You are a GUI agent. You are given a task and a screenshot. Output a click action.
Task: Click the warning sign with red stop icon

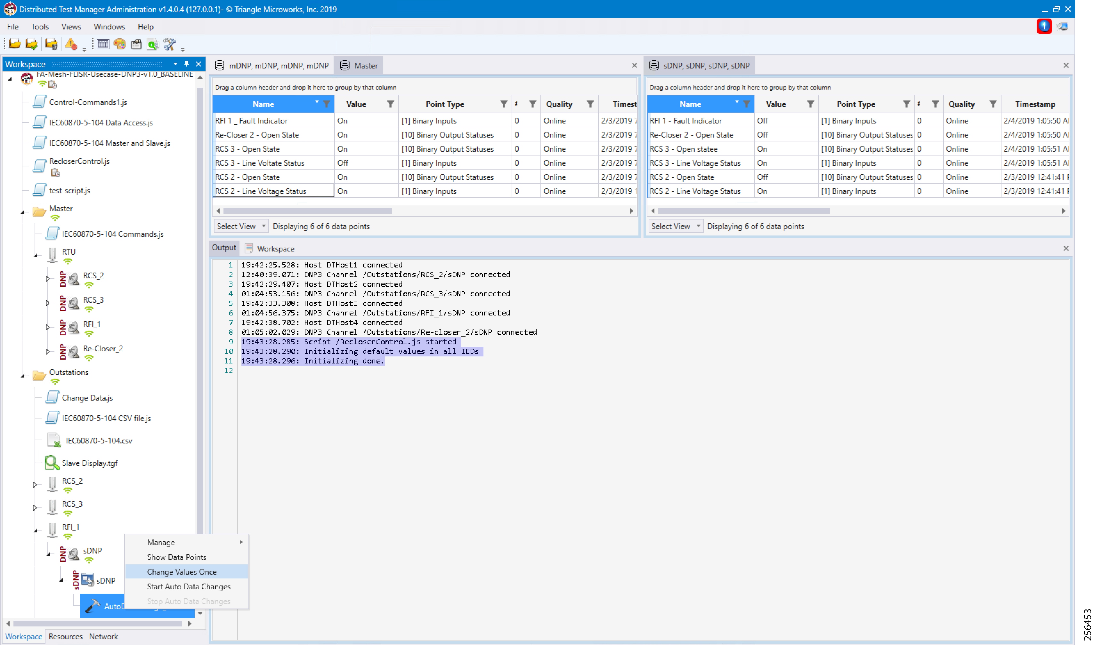pyautogui.click(x=71, y=44)
